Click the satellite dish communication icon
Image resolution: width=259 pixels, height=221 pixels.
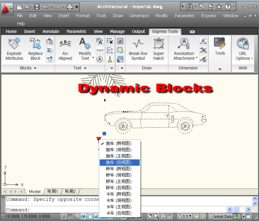point(210,7)
